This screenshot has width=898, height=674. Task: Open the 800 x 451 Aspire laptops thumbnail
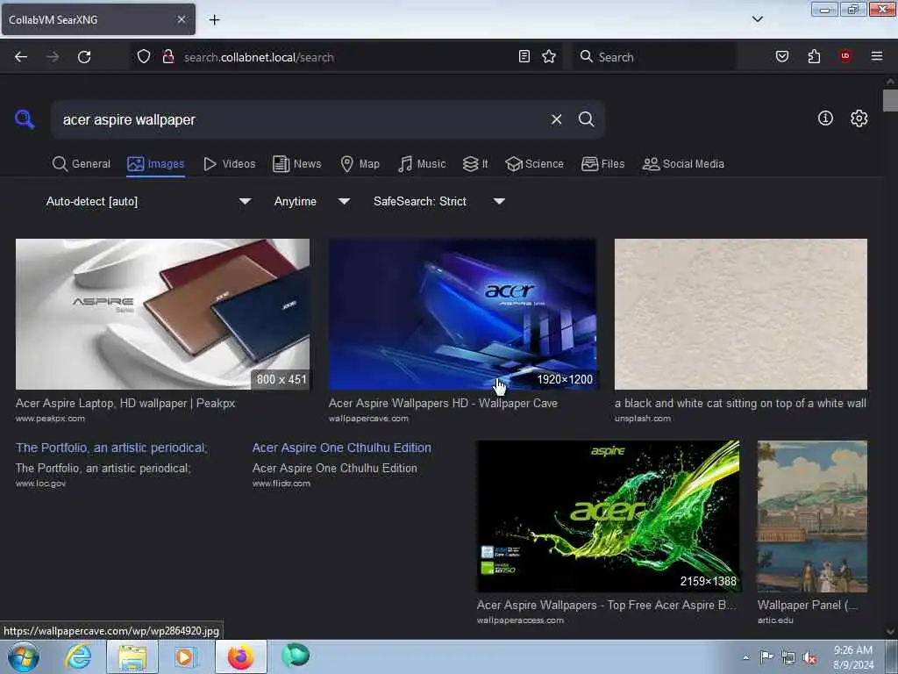[162, 314]
